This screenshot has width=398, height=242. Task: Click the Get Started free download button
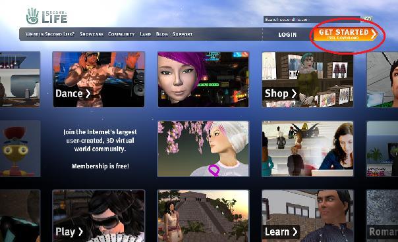[345, 34]
